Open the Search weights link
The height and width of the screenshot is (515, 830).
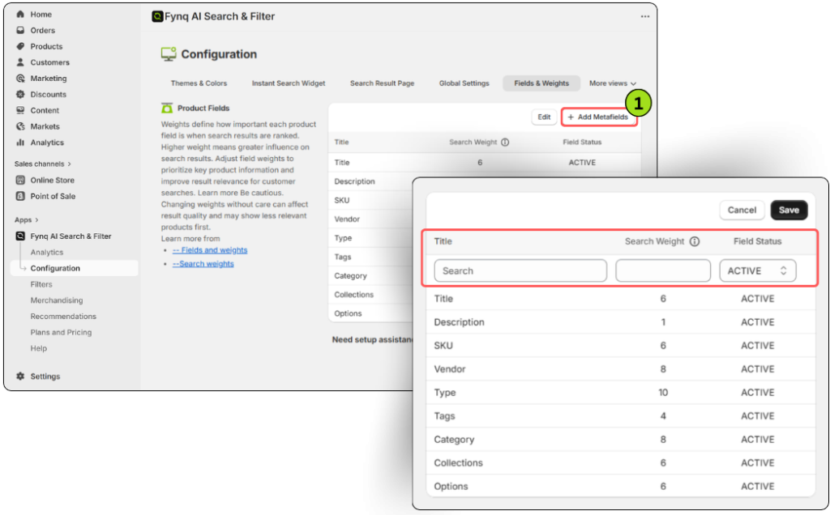click(203, 263)
